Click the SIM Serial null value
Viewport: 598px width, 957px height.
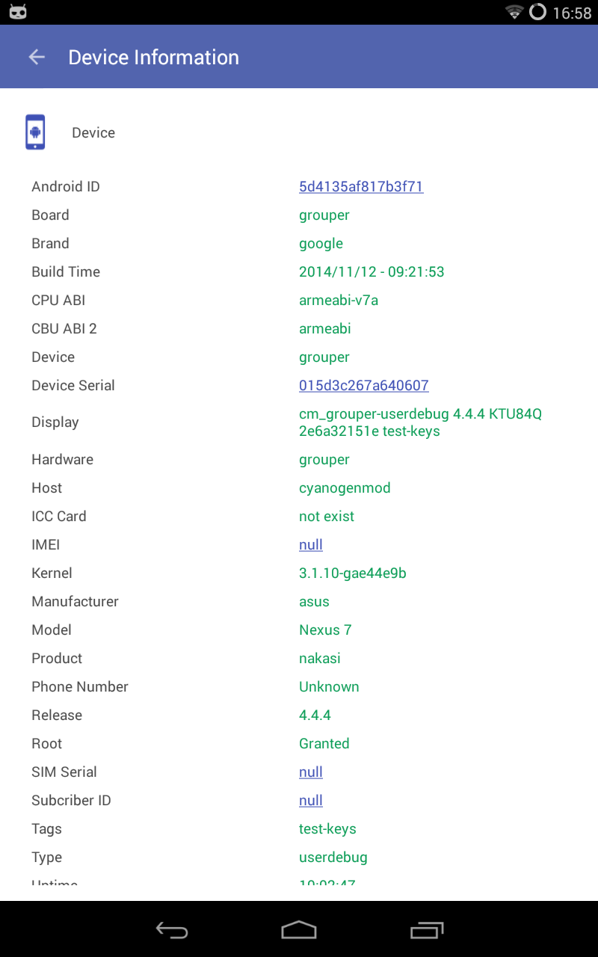310,772
